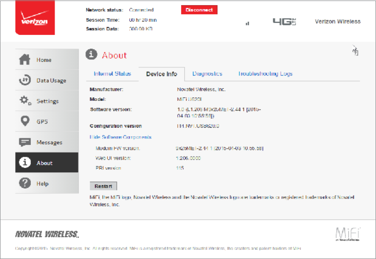376x259 pixels.
Task: Click the Manufacturer label
Action: 106,89
